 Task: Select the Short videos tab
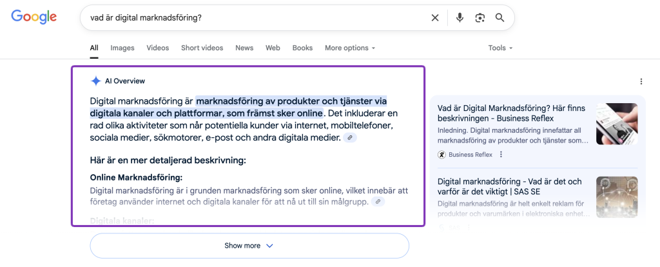[202, 48]
